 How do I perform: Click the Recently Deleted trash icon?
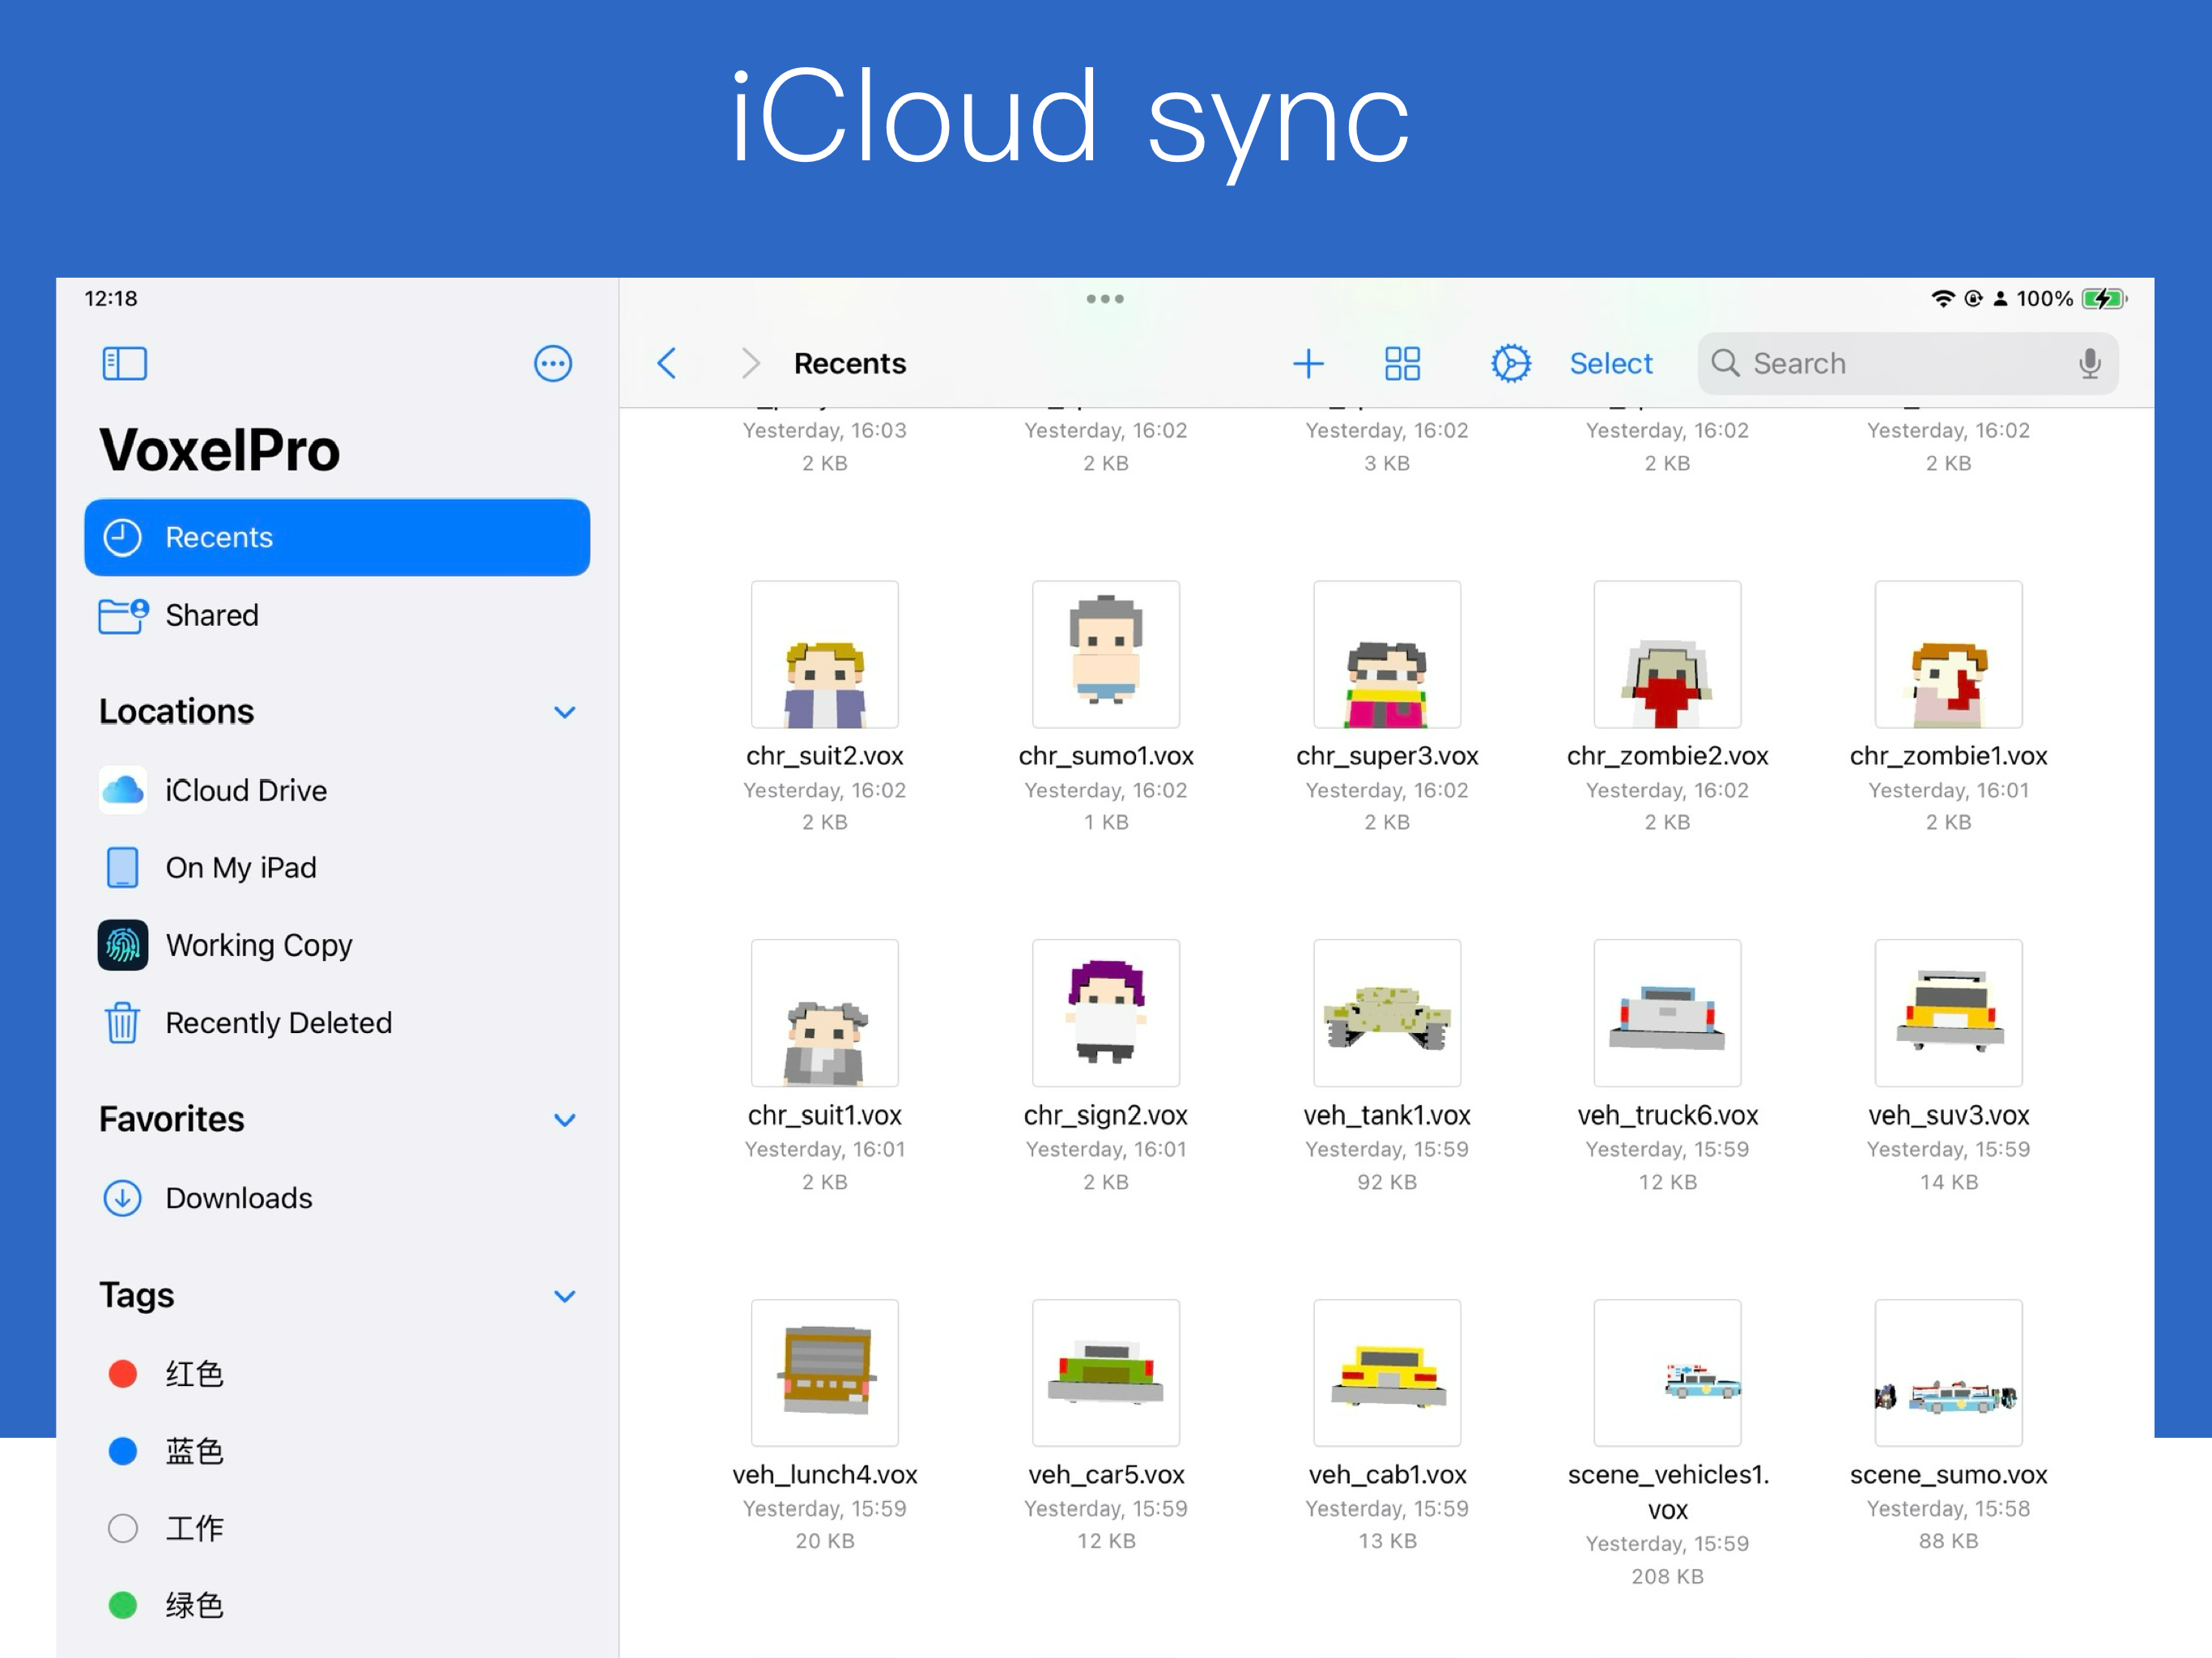click(123, 1022)
